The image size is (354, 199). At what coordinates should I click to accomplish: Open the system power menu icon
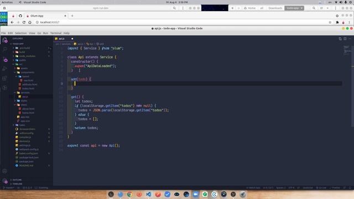351,2
